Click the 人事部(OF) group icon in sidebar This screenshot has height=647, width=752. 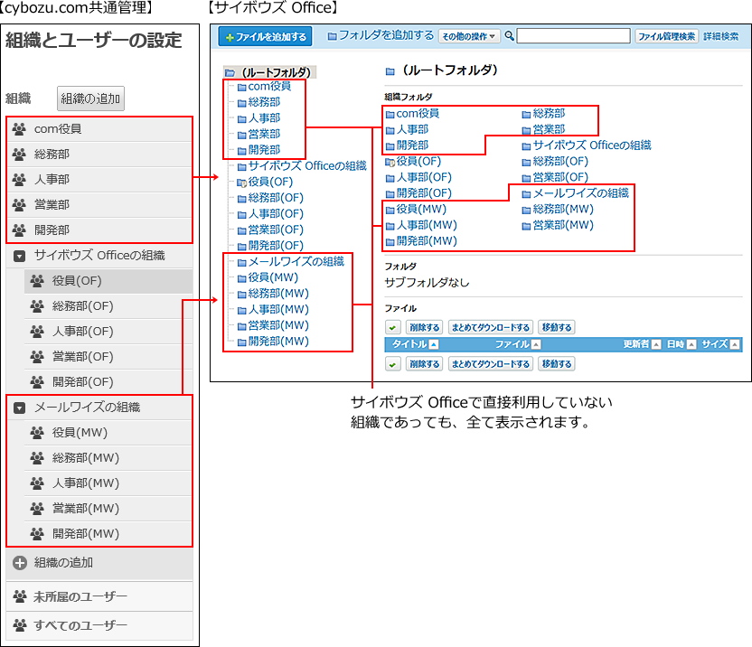pyautogui.click(x=37, y=332)
